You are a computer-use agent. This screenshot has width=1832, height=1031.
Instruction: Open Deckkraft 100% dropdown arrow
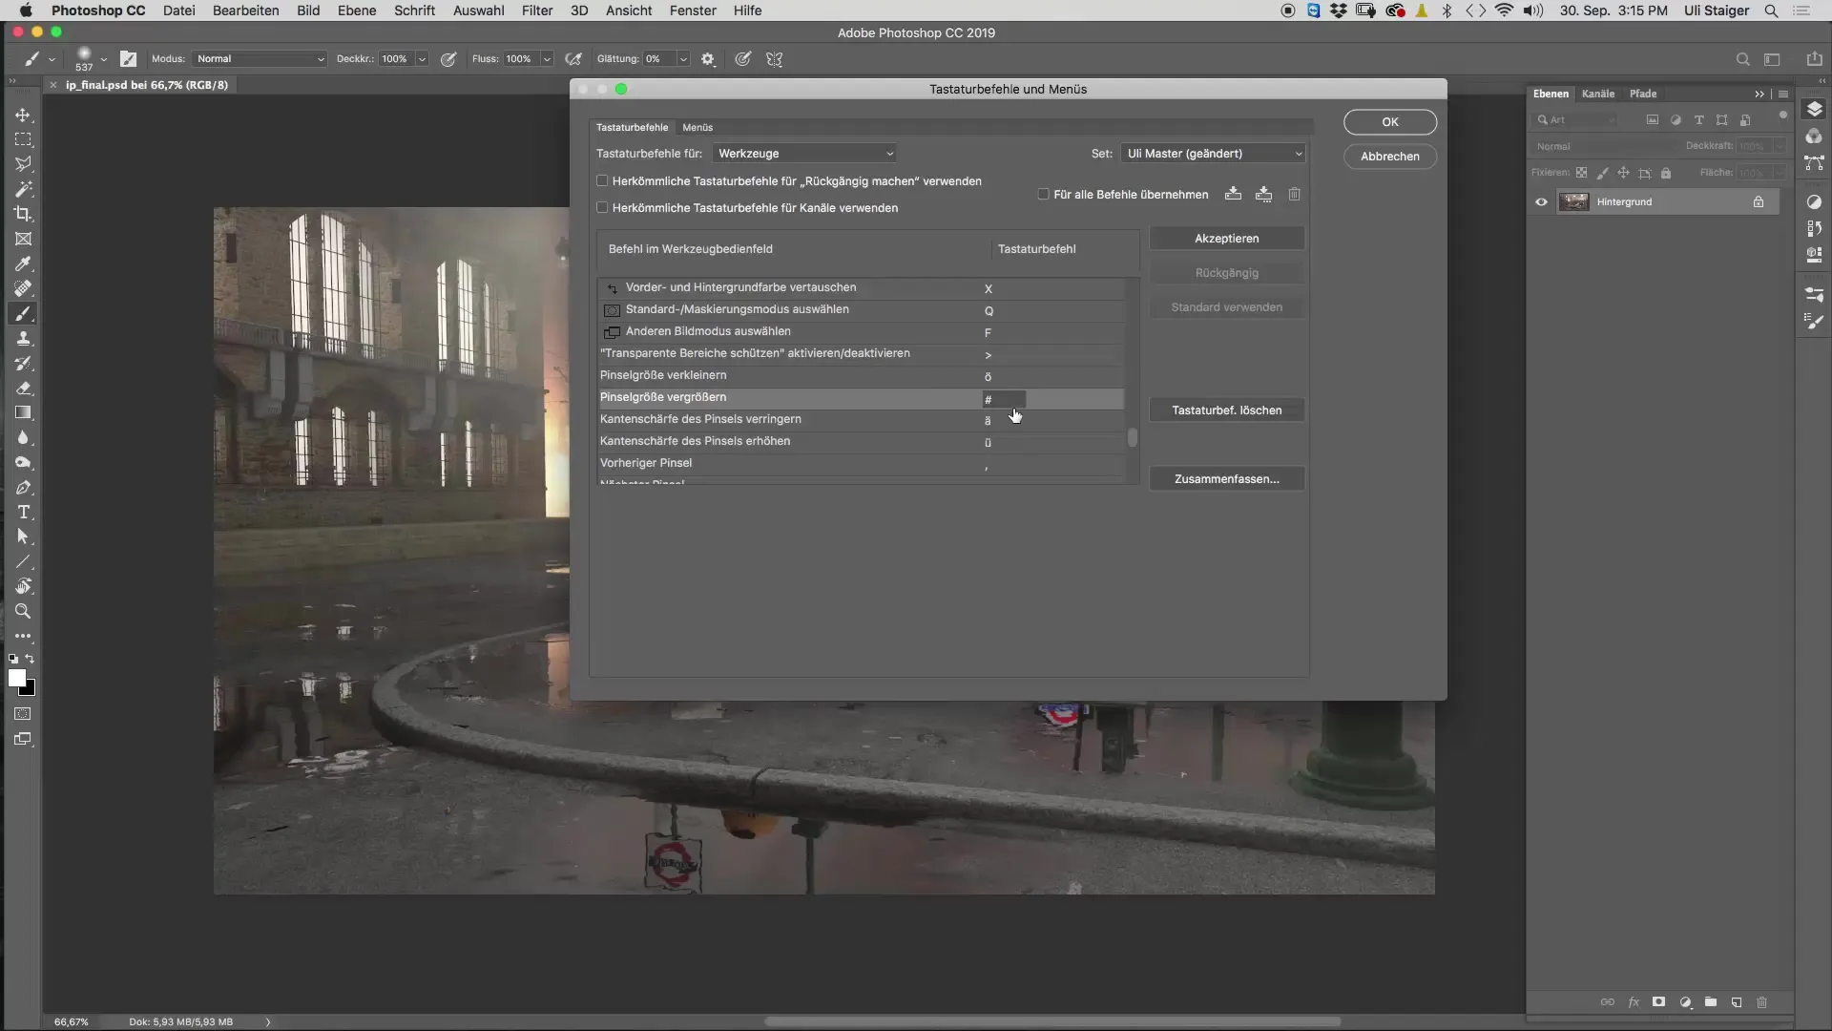point(422,59)
